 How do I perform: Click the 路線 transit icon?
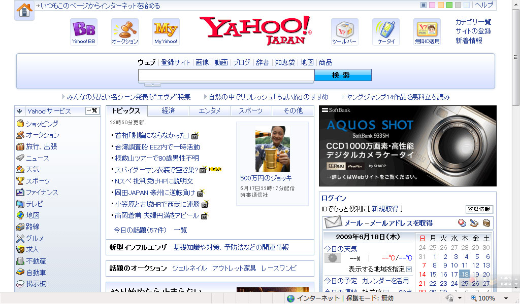pyautogui.click(x=20, y=226)
